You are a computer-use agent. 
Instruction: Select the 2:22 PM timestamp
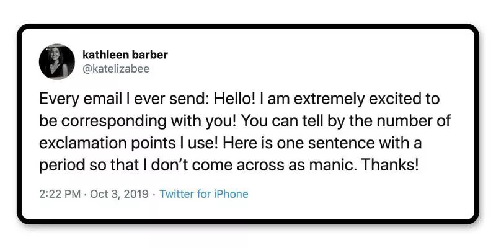[60, 194]
